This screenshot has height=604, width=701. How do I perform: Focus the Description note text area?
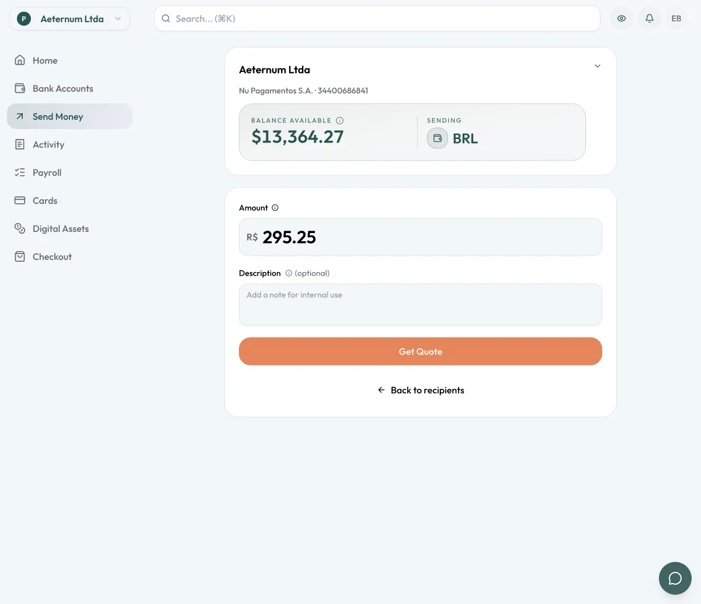[421, 305]
